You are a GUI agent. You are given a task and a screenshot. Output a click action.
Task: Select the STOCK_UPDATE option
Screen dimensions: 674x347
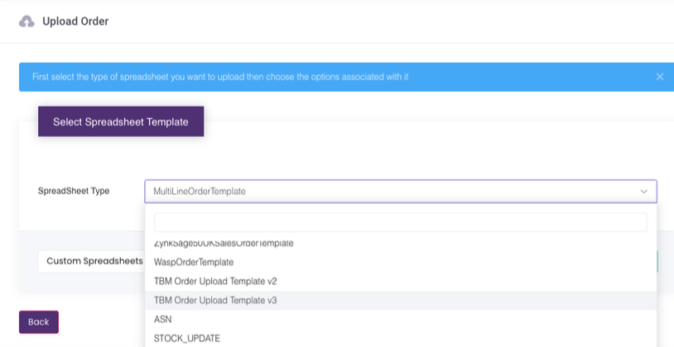pyautogui.click(x=401, y=339)
